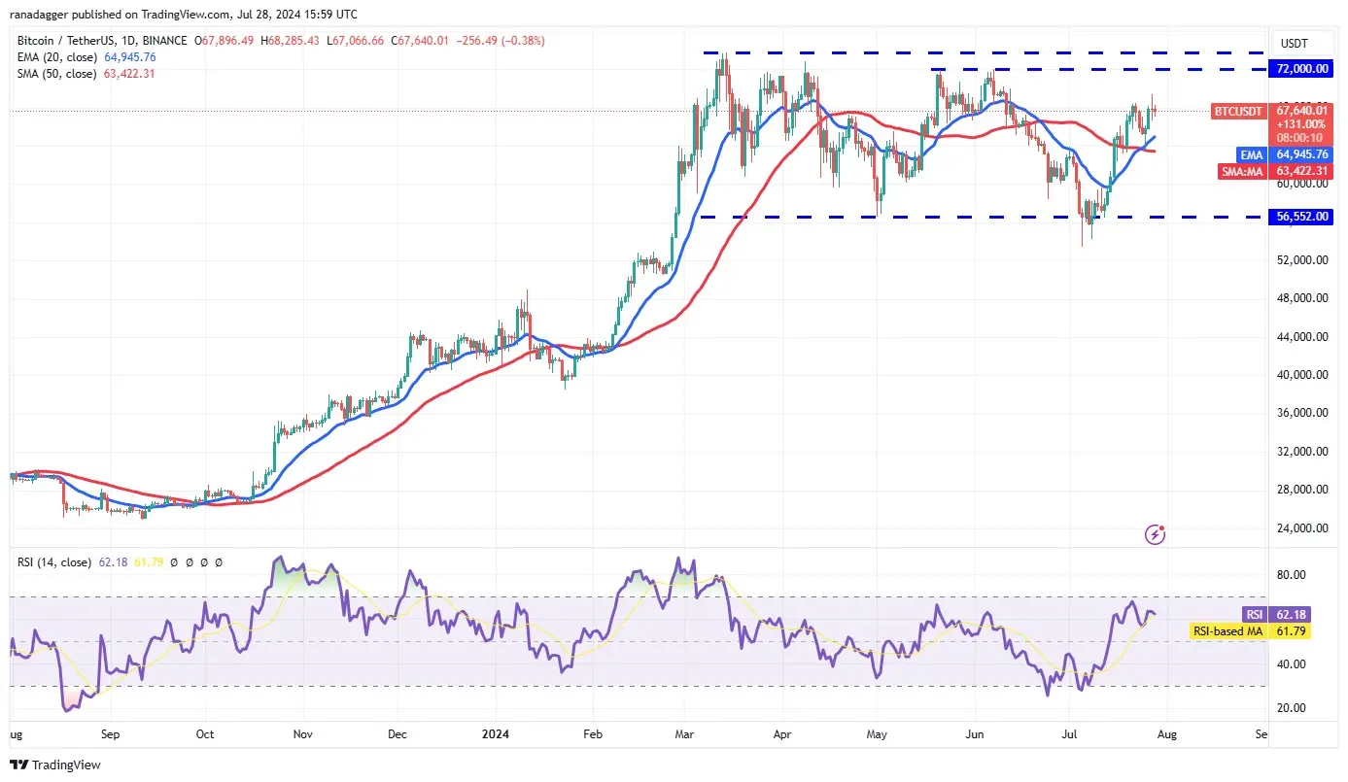Viewport: 1348px width, 782px height.
Task: Click the USDT currency label on price axis
Action: [x=1295, y=44]
